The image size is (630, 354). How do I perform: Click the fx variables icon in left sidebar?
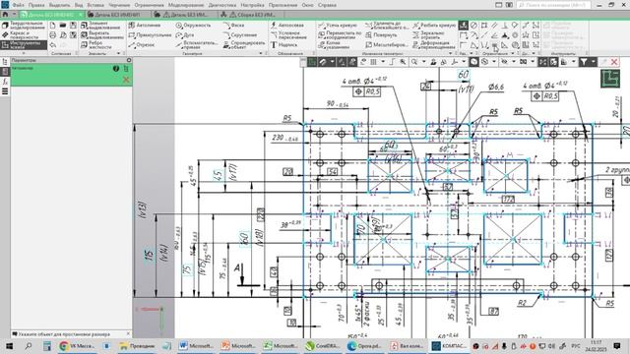5,82
